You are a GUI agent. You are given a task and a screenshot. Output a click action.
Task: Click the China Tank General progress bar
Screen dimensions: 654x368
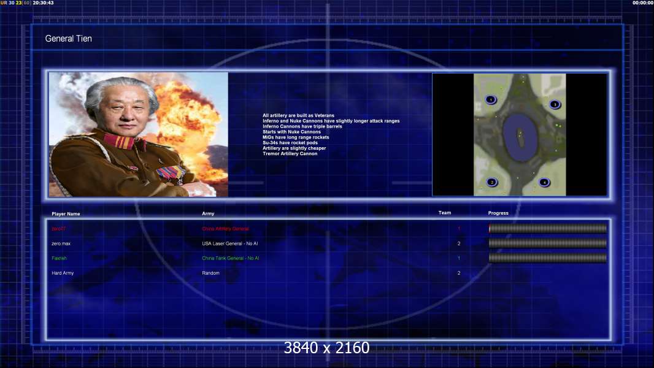pyautogui.click(x=548, y=258)
